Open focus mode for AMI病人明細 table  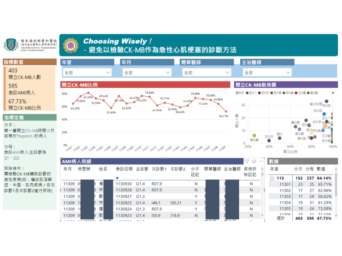click(x=254, y=161)
